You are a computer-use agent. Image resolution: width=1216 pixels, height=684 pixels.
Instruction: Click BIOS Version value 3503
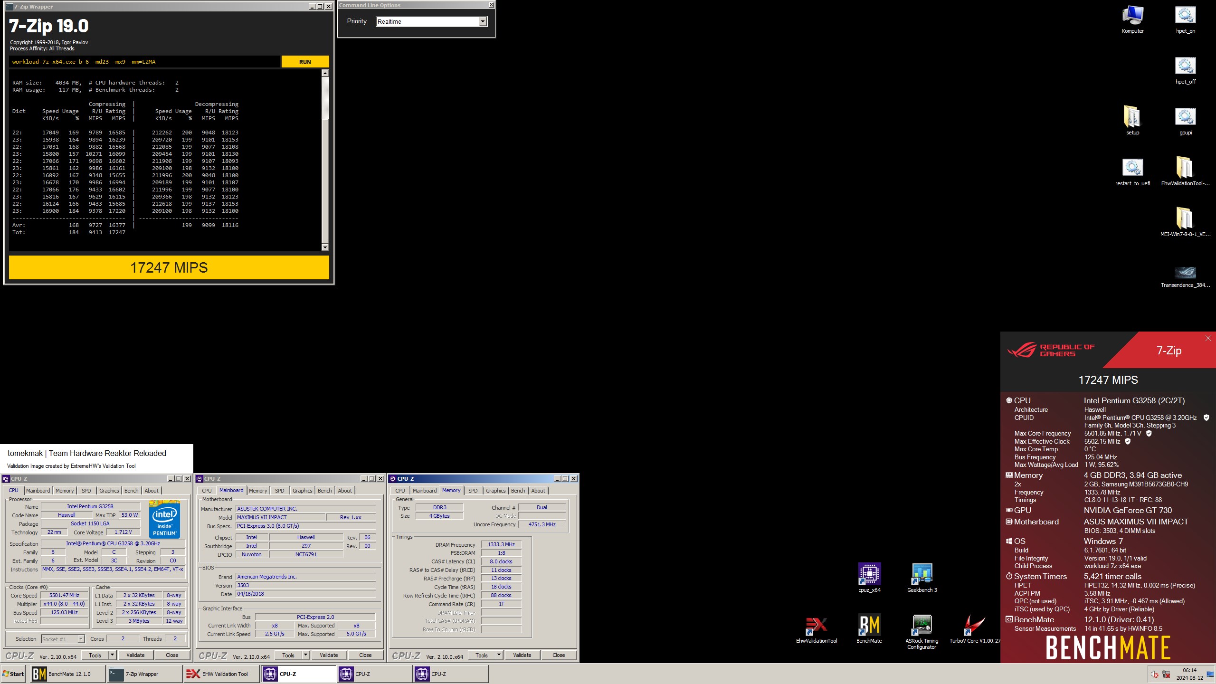coord(306,585)
